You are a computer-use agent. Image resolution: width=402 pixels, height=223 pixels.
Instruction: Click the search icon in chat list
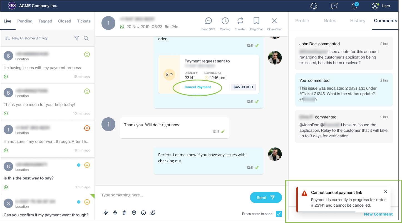pos(86,38)
